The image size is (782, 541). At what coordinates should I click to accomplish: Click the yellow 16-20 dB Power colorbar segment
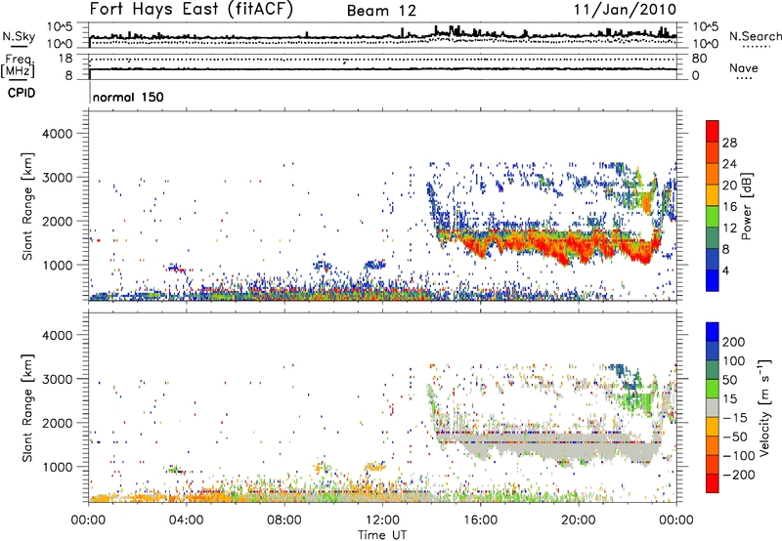[x=713, y=195]
